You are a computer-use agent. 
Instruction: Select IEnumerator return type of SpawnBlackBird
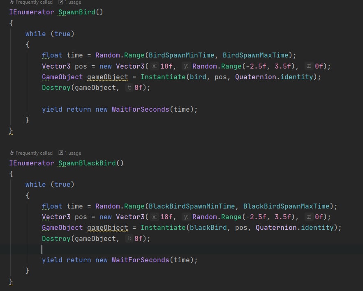pyautogui.click(x=32, y=163)
